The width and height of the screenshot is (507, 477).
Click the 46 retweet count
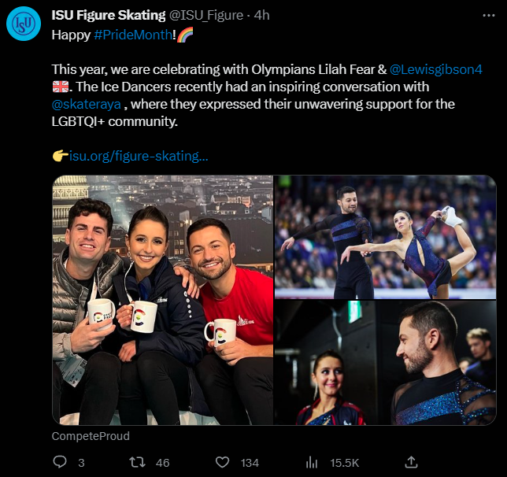coord(163,462)
